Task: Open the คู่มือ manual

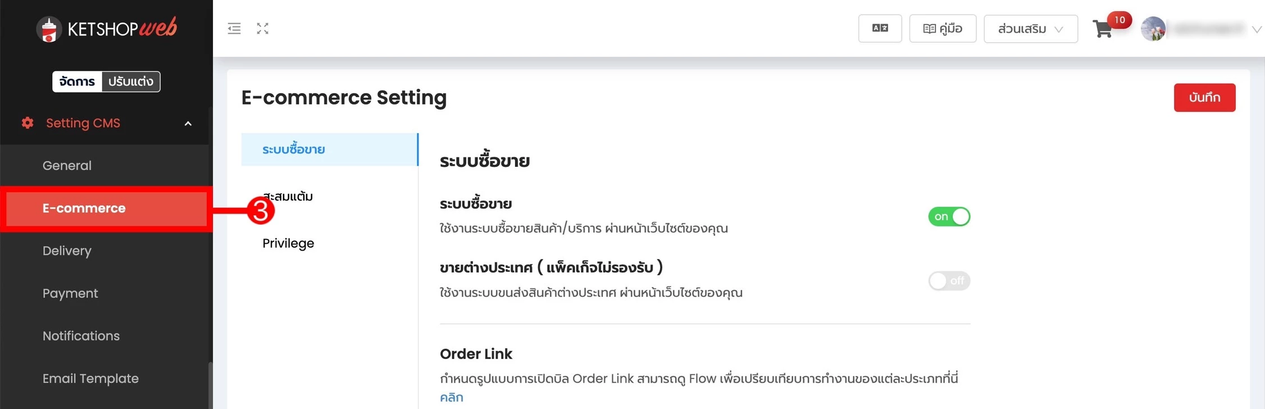Action: click(x=943, y=28)
